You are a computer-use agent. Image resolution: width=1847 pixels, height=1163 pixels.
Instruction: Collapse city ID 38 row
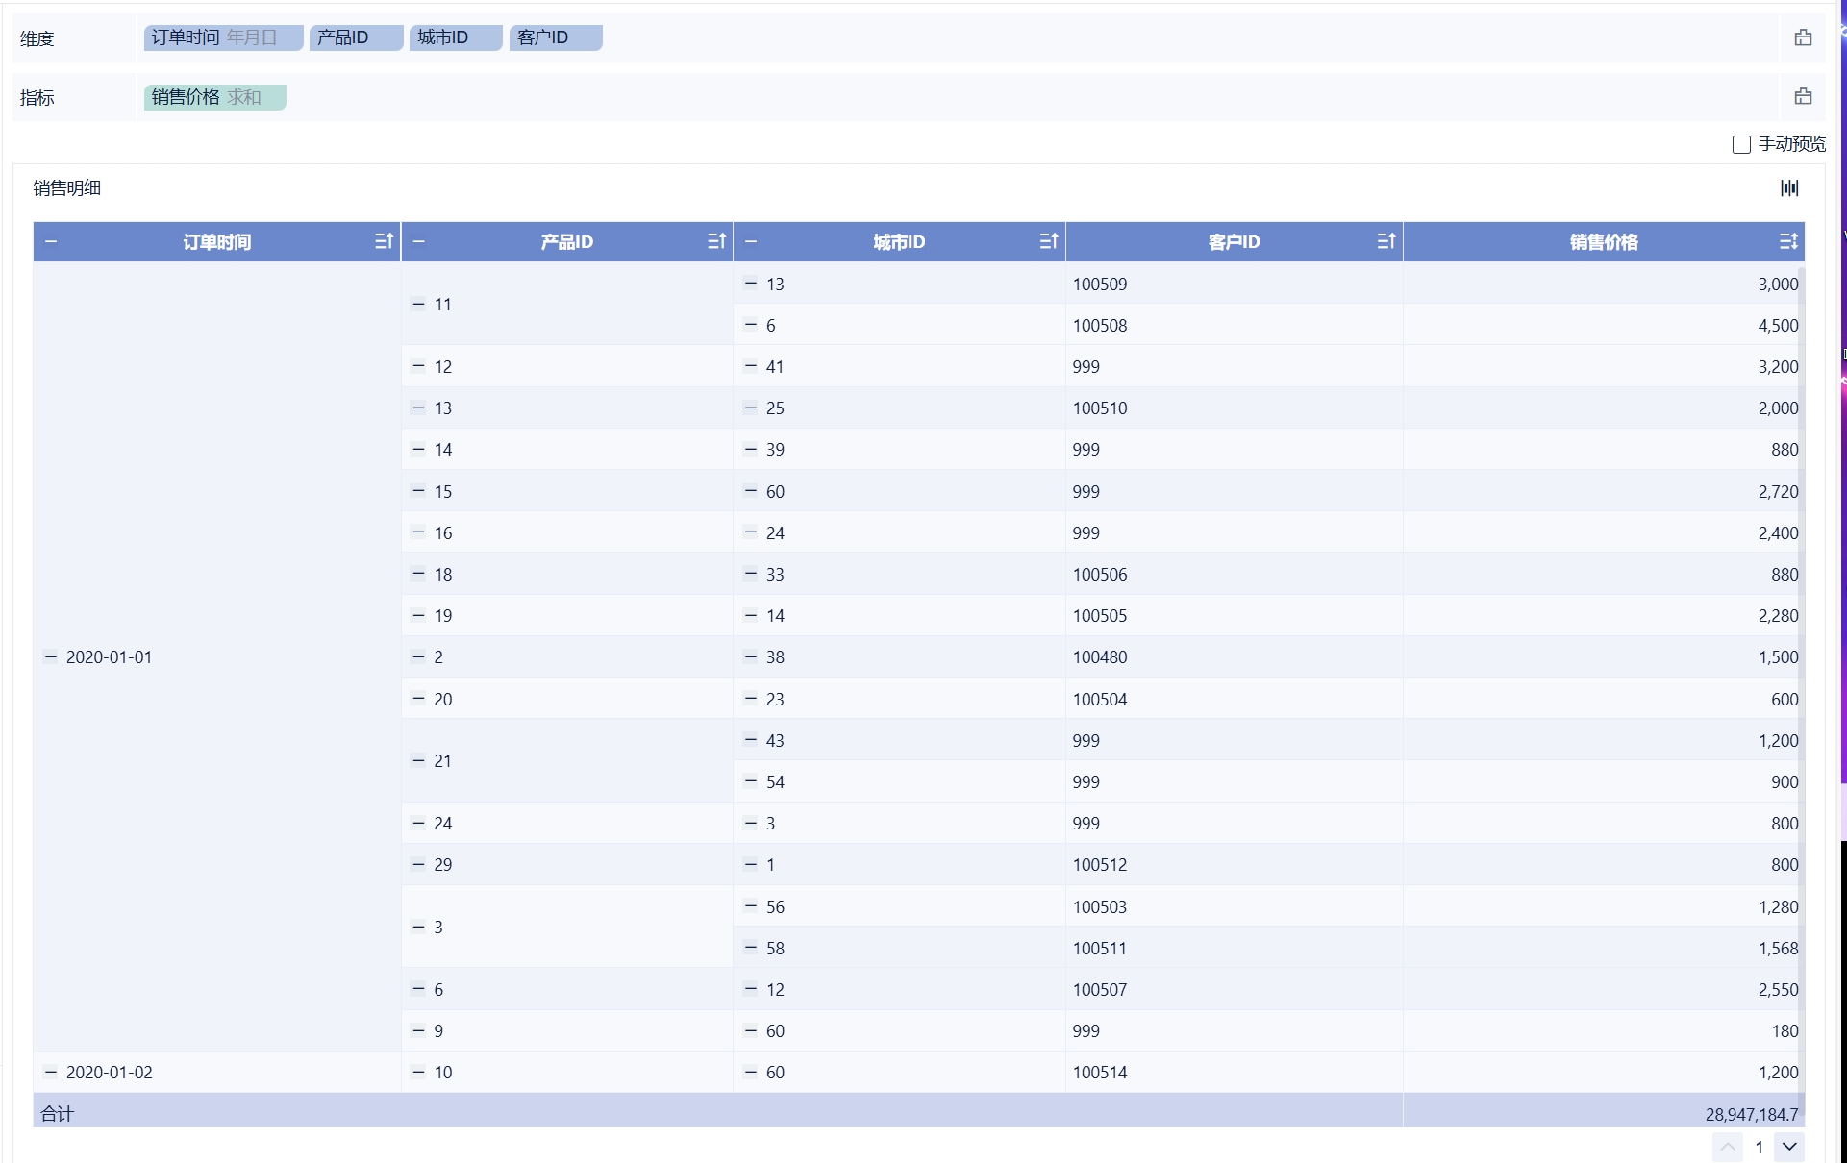click(x=751, y=657)
